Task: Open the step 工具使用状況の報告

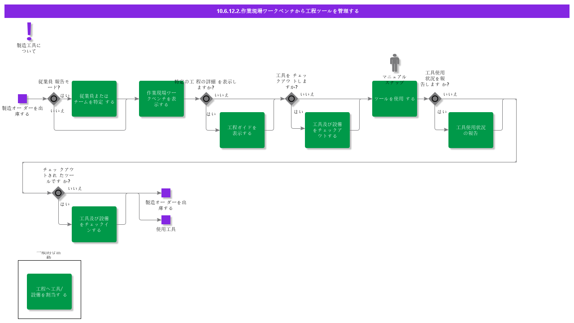Action: (x=471, y=130)
